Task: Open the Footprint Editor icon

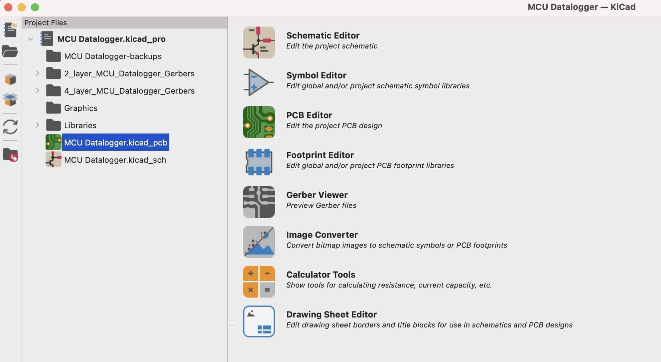Action: [259, 162]
